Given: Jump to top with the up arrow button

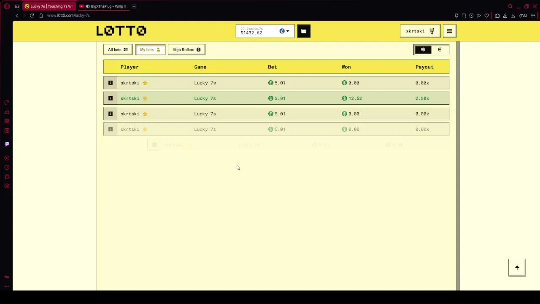Looking at the screenshot, I should click(x=517, y=268).
